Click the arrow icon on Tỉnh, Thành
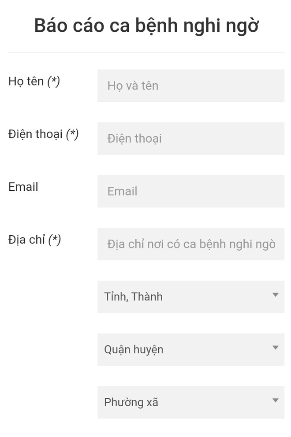The image size is (291, 437). click(276, 295)
